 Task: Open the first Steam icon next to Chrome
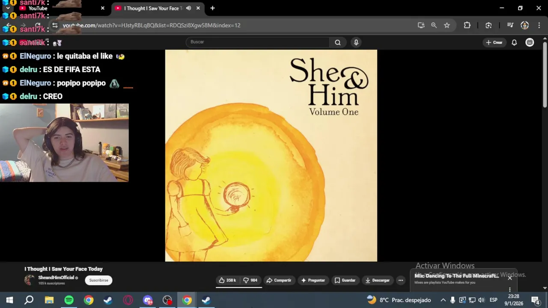108,300
